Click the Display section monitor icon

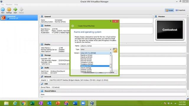[x=42, y=44]
